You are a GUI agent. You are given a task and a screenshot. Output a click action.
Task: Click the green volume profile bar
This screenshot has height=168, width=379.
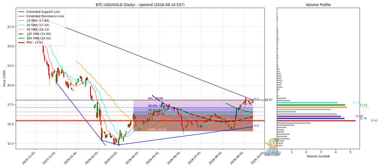tap(311, 105)
